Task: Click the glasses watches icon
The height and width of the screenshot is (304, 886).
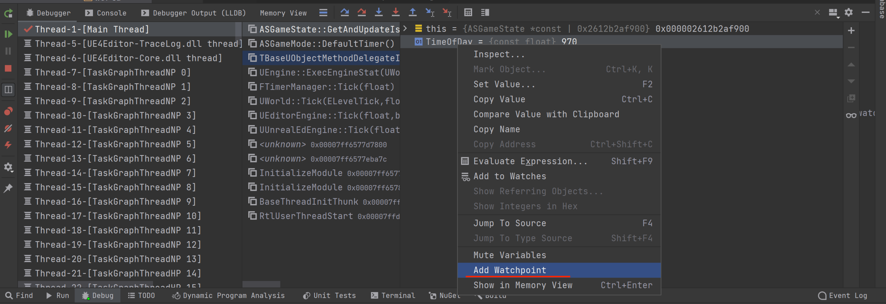Action: (851, 115)
